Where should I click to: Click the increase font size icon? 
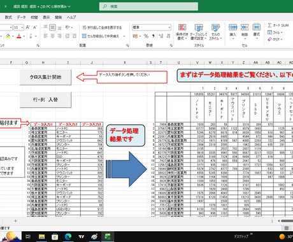click(28, 27)
